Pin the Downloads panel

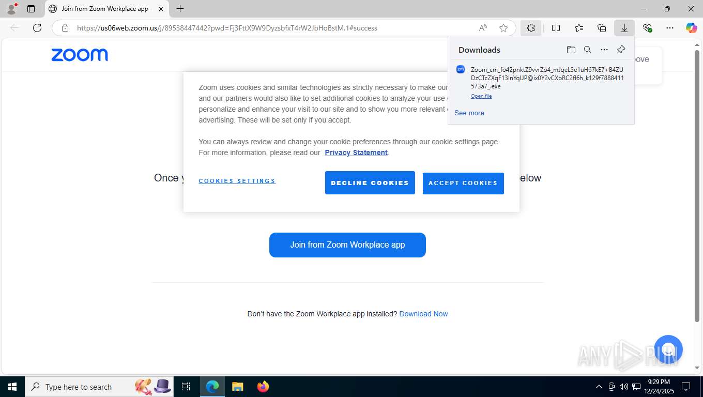click(621, 50)
